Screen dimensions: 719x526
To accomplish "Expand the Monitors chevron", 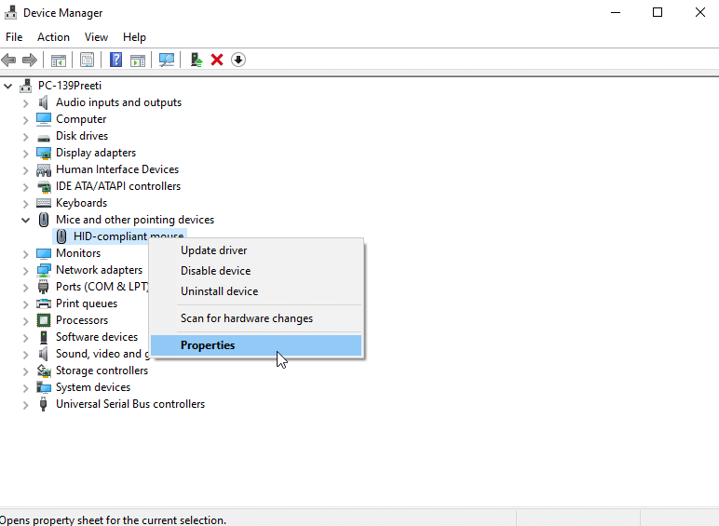I will tap(26, 254).
